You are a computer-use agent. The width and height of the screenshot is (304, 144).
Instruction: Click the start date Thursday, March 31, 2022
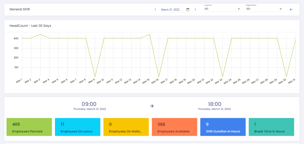tap(89, 109)
